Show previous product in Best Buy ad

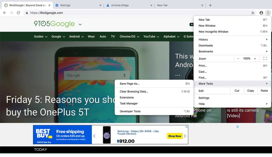[94, 136]
